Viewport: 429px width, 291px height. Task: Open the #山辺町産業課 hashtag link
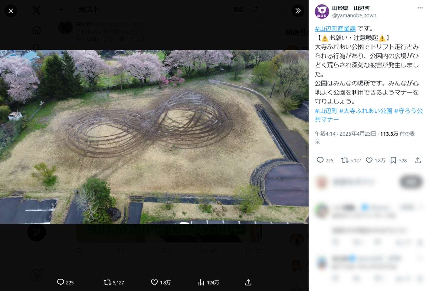(x=335, y=29)
